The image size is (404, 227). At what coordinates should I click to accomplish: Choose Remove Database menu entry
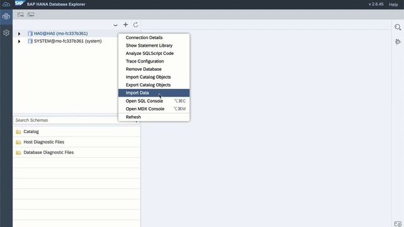coord(154,69)
